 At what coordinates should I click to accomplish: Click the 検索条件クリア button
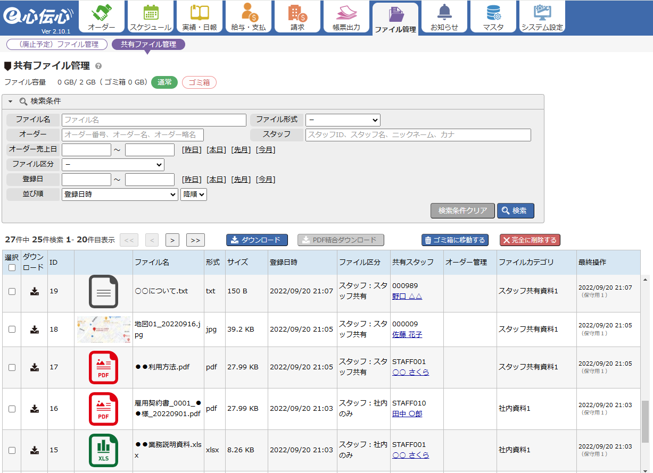(462, 211)
